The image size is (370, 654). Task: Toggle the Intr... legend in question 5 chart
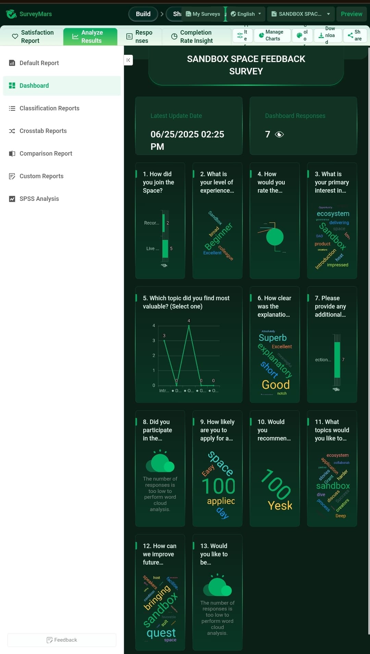(x=164, y=390)
